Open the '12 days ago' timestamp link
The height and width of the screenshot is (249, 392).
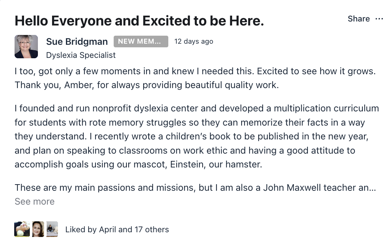[194, 41]
